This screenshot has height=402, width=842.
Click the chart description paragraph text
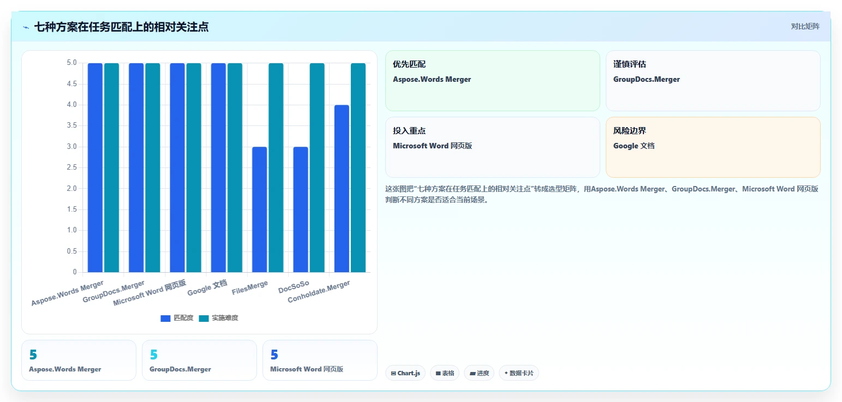tap(602, 194)
